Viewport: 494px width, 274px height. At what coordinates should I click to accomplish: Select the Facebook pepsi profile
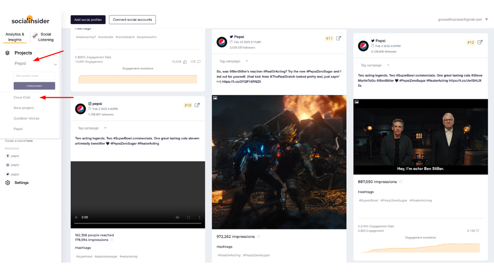tap(12, 156)
